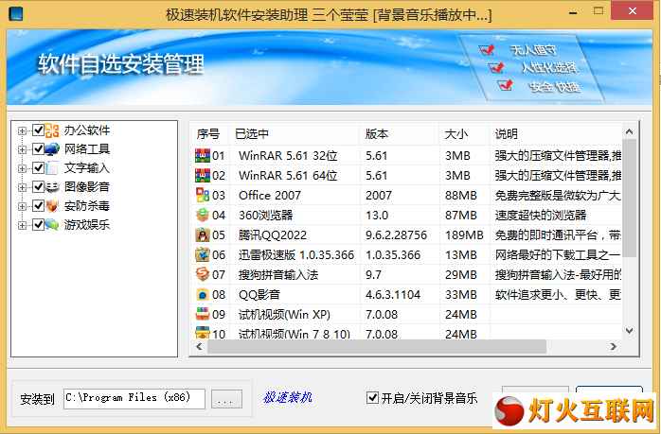
Task: Click the vertical scrollbar down arrow
Action: pos(629,331)
